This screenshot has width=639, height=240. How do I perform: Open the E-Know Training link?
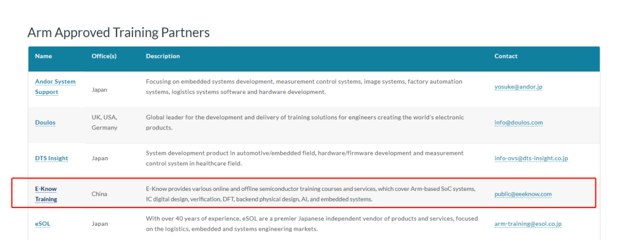(x=46, y=194)
